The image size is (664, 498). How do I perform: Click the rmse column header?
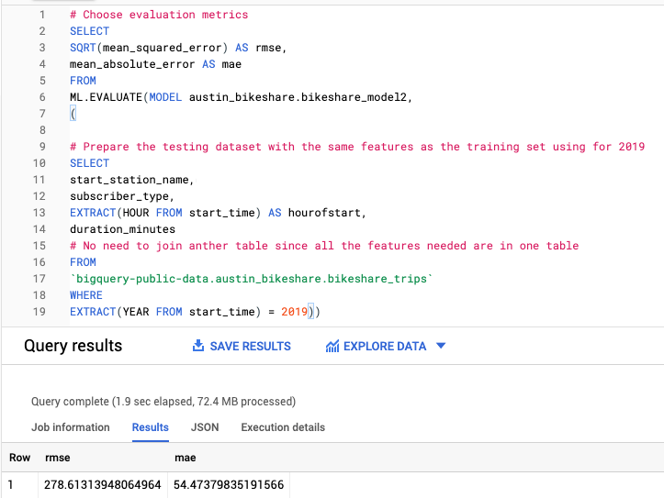tap(58, 458)
